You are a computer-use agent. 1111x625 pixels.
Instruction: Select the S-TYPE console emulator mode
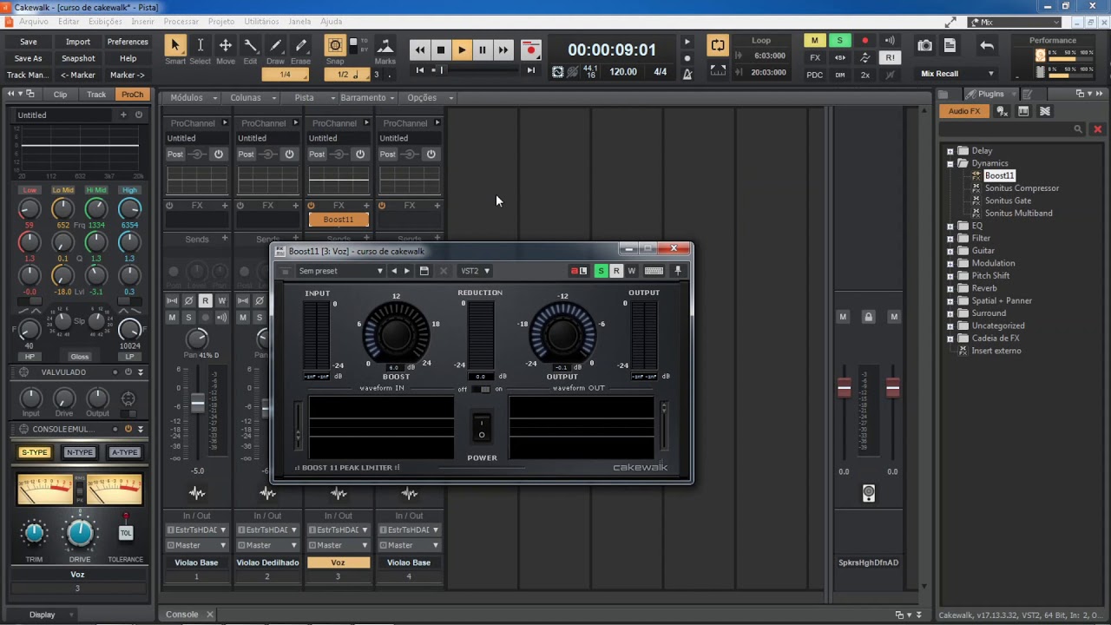pos(35,452)
